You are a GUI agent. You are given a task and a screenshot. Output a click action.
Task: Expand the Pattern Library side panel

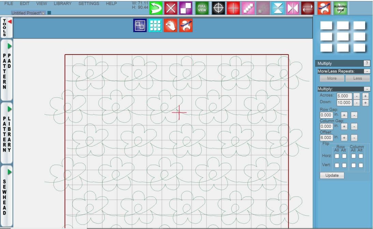[x=7, y=133]
